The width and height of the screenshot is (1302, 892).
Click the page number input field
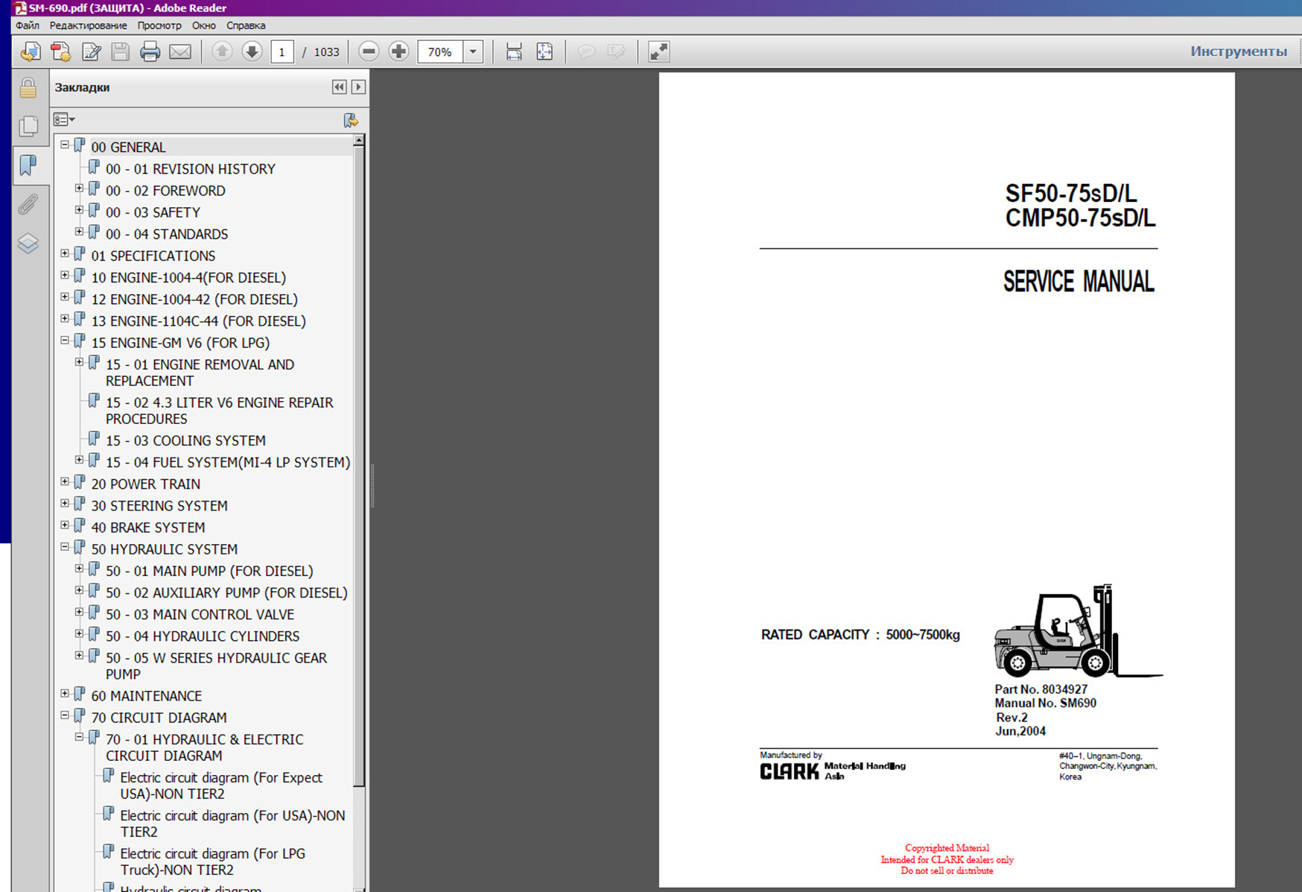tap(282, 51)
